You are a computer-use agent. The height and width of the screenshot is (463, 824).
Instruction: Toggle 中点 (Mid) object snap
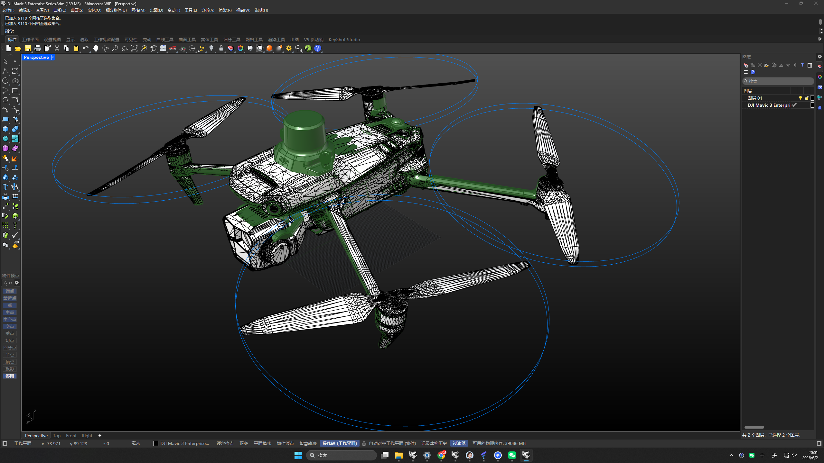coord(10,312)
